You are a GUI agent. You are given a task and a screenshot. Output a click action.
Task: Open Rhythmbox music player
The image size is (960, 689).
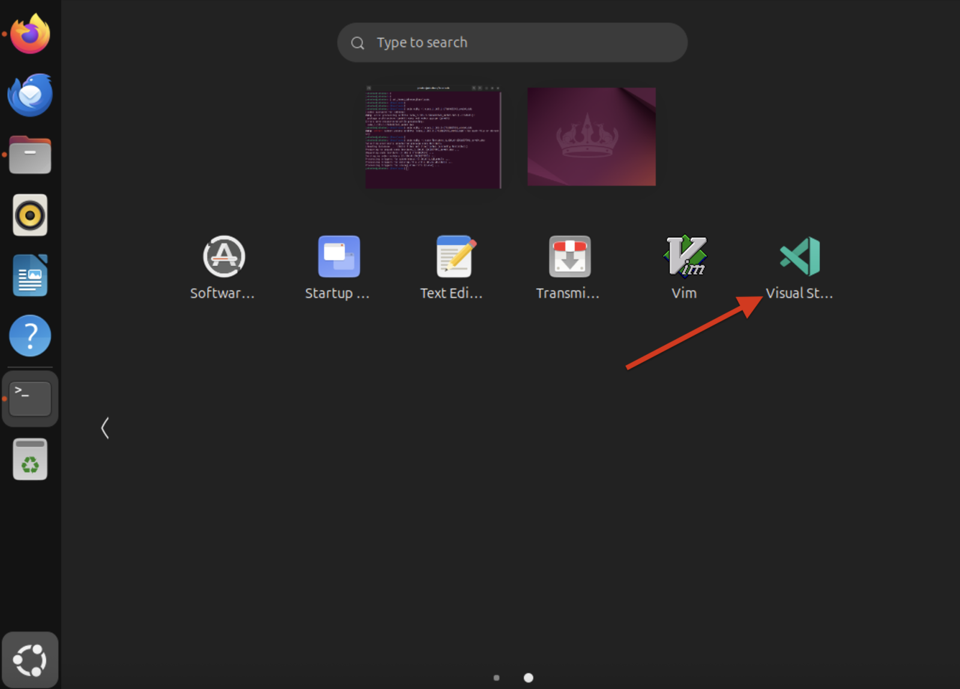(x=30, y=215)
